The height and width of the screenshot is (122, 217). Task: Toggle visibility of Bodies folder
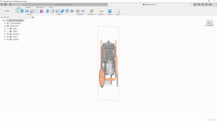click(x=8, y=32)
